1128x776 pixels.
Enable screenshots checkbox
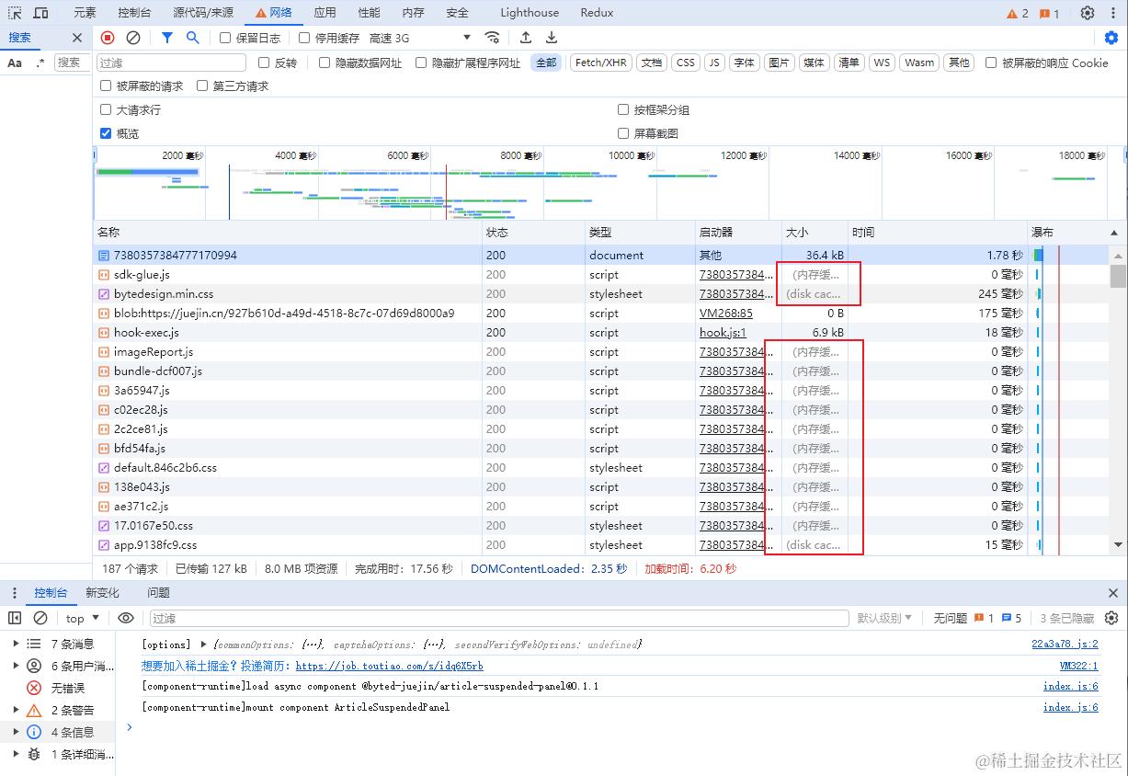623,133
